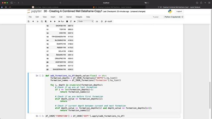The image size is (212, 119).
Task: Interrupt the kernel with stop icon
Action: pyautogui.click(x=67, y=21)
